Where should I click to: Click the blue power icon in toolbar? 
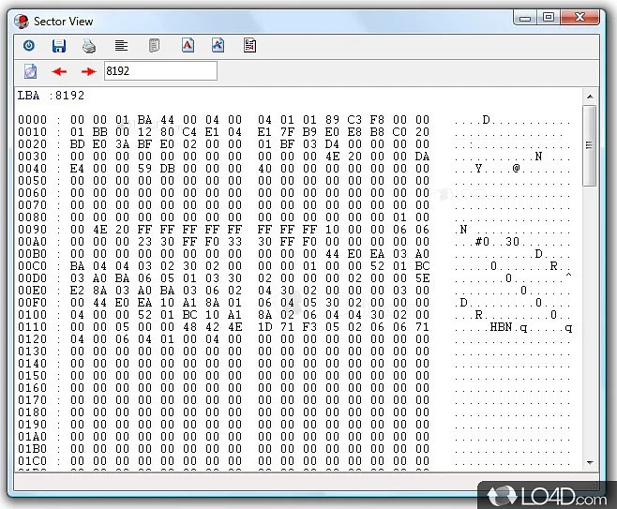pyautogui.click(x=29, y=45)
